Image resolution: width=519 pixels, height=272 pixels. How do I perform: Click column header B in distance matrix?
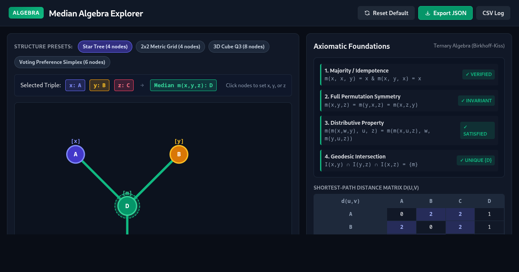(x=431, y=201)
